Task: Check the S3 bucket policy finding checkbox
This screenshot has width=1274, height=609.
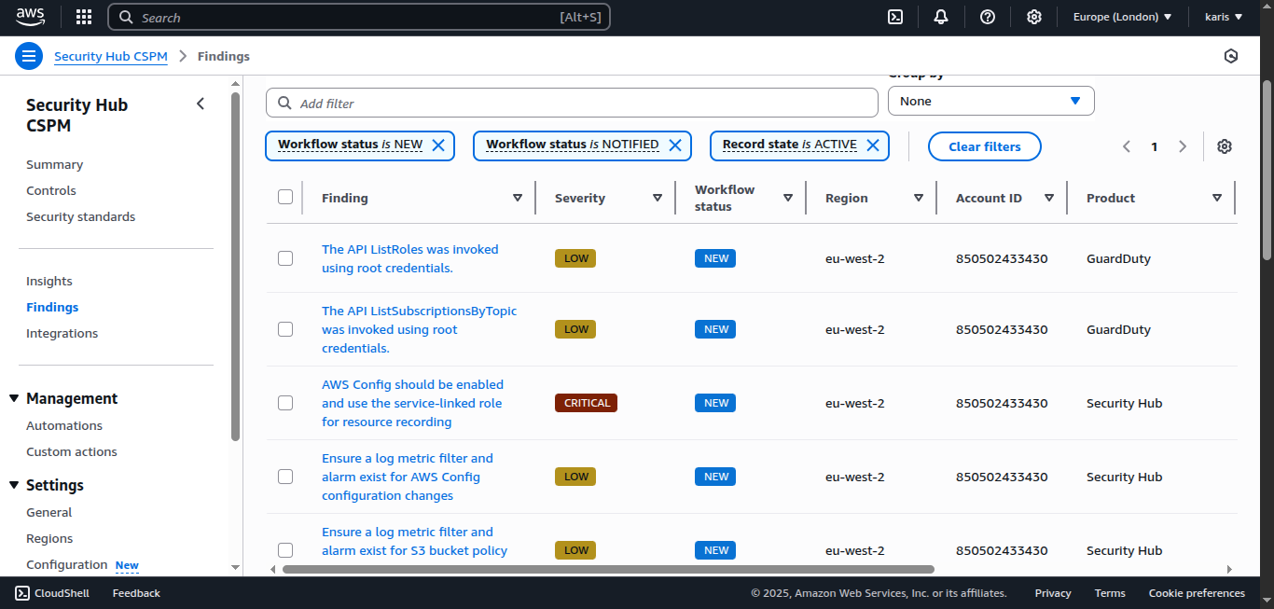Action: pos(285,550)
